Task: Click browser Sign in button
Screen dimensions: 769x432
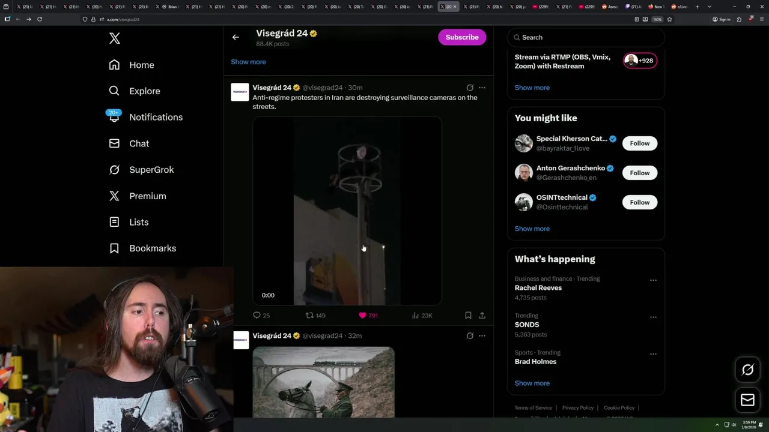Action: 722,19
